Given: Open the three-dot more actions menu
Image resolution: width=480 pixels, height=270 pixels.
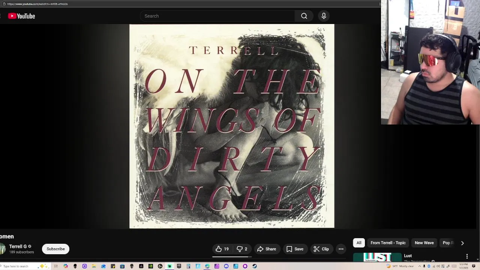Looking at the screenshot, I should tap(341, 249).
